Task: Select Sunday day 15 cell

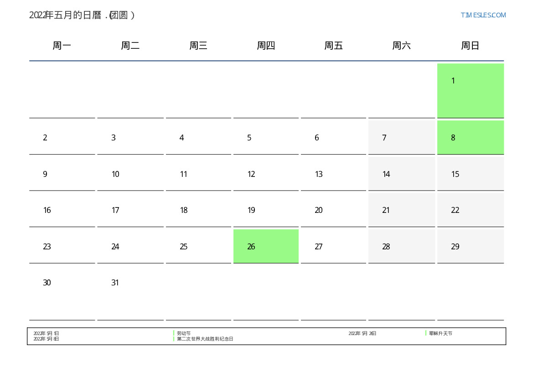Action: [471, 174]
